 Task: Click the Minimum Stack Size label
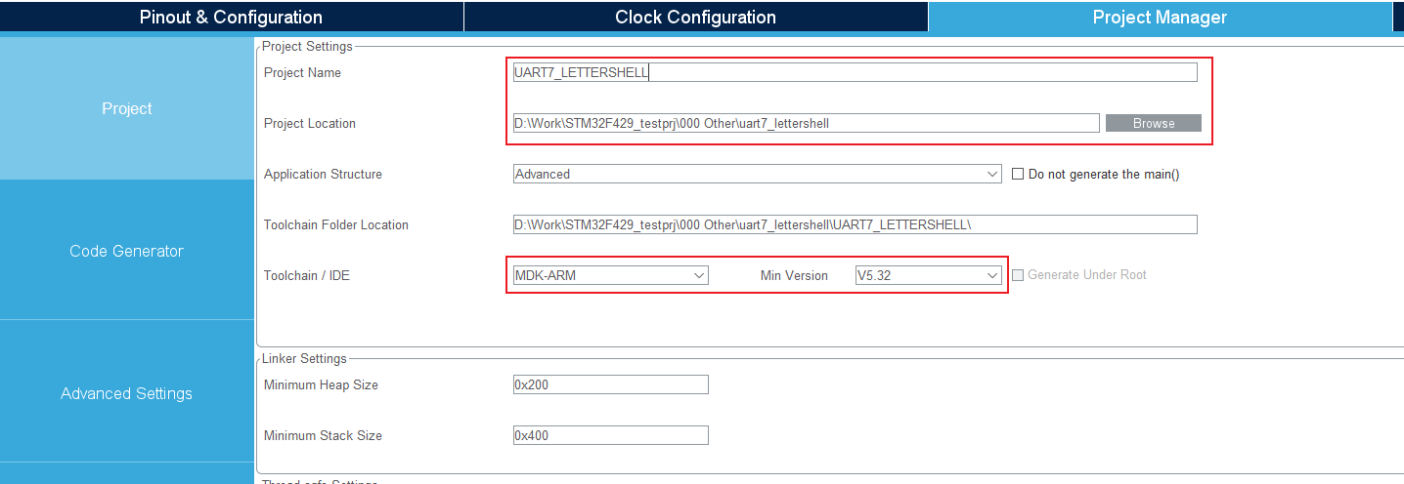(323, 435)
